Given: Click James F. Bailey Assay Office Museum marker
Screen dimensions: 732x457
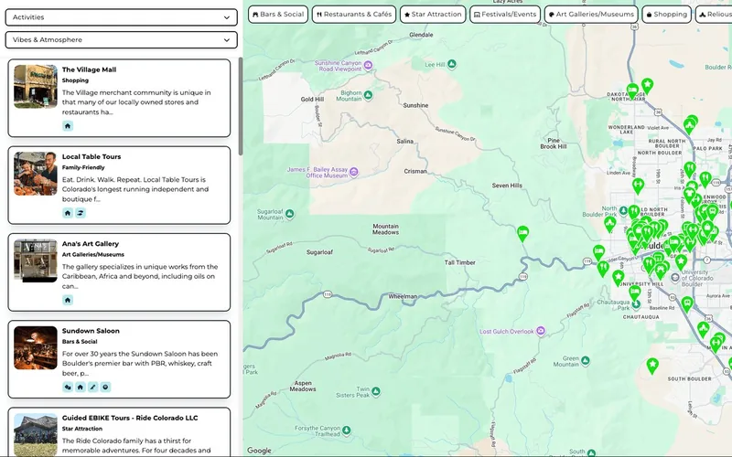Looking at the screenshot, I should point(354,172).
